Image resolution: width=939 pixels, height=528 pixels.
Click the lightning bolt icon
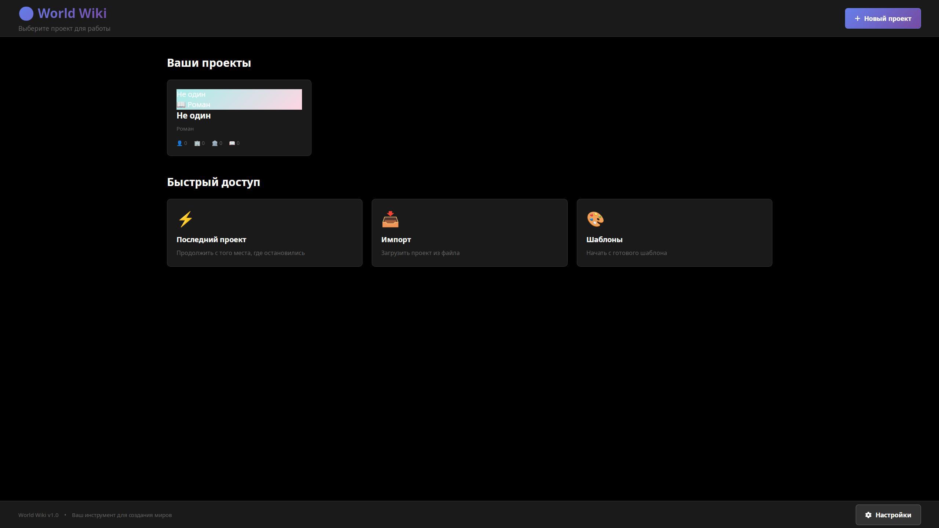[x=185, y=219]
